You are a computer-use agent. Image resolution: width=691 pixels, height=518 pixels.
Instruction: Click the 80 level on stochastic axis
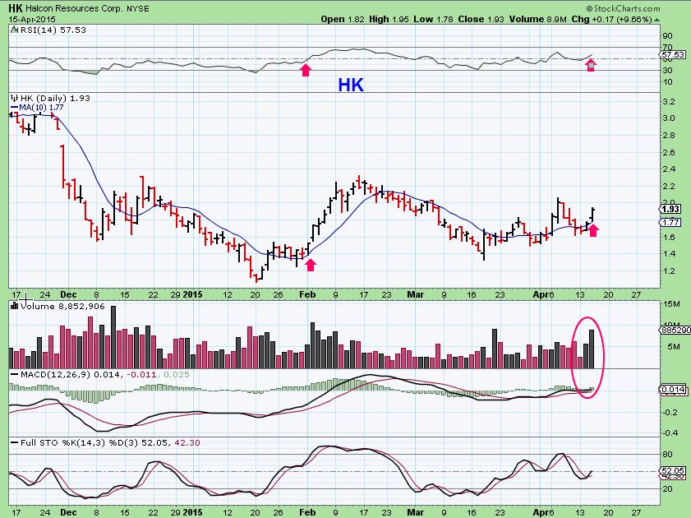pos(667,455)
